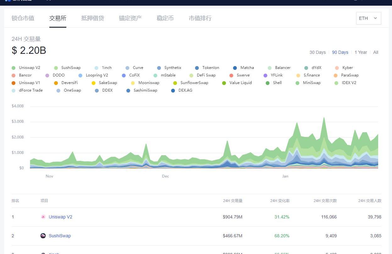Click the Kyber legend color dot
The height and width of the screenshot is (254, 392).
[337, 68]
